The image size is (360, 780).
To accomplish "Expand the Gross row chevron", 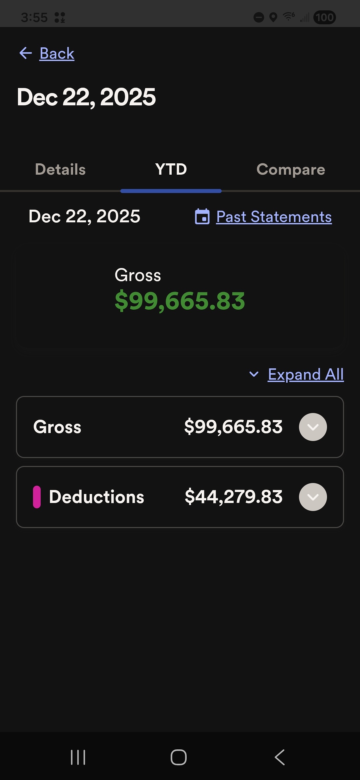I will coord(313,427).
